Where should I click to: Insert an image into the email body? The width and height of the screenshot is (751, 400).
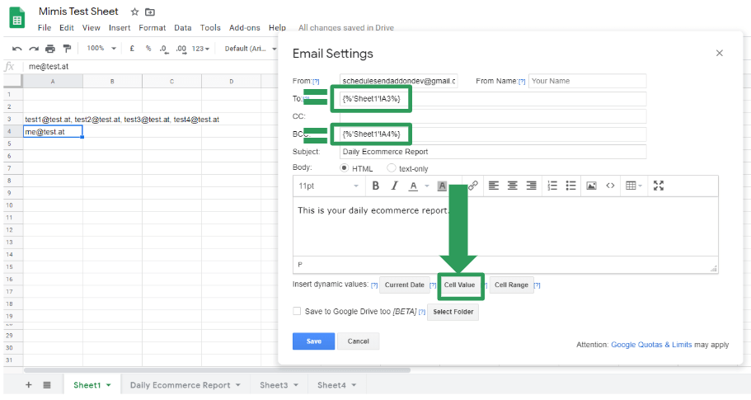click(x=591, y=186)
